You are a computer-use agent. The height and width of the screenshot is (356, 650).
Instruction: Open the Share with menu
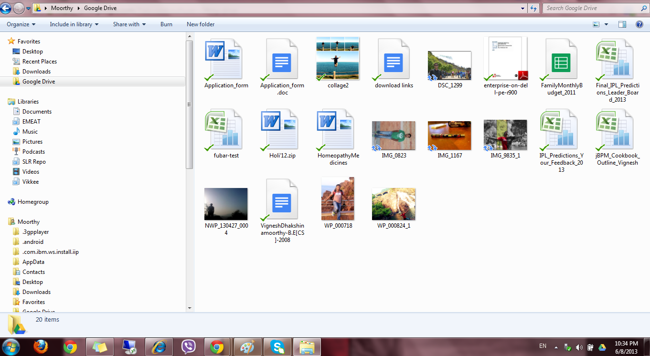(128, 24)
